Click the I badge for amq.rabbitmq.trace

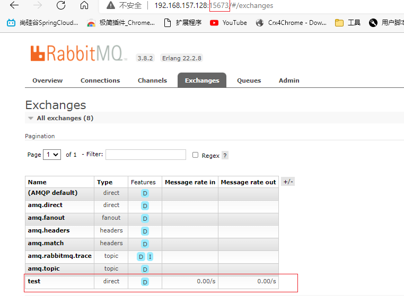[150, 257]
